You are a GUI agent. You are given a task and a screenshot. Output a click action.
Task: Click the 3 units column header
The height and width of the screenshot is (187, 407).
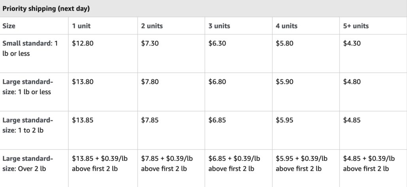tap(219, 26)
